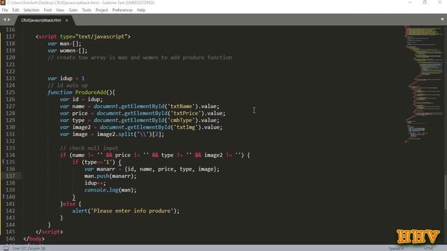The width and height of the screenshot is (447, 251).
Task: Click 'var man=[];' on line 118
Action: [x=64, y=43]
